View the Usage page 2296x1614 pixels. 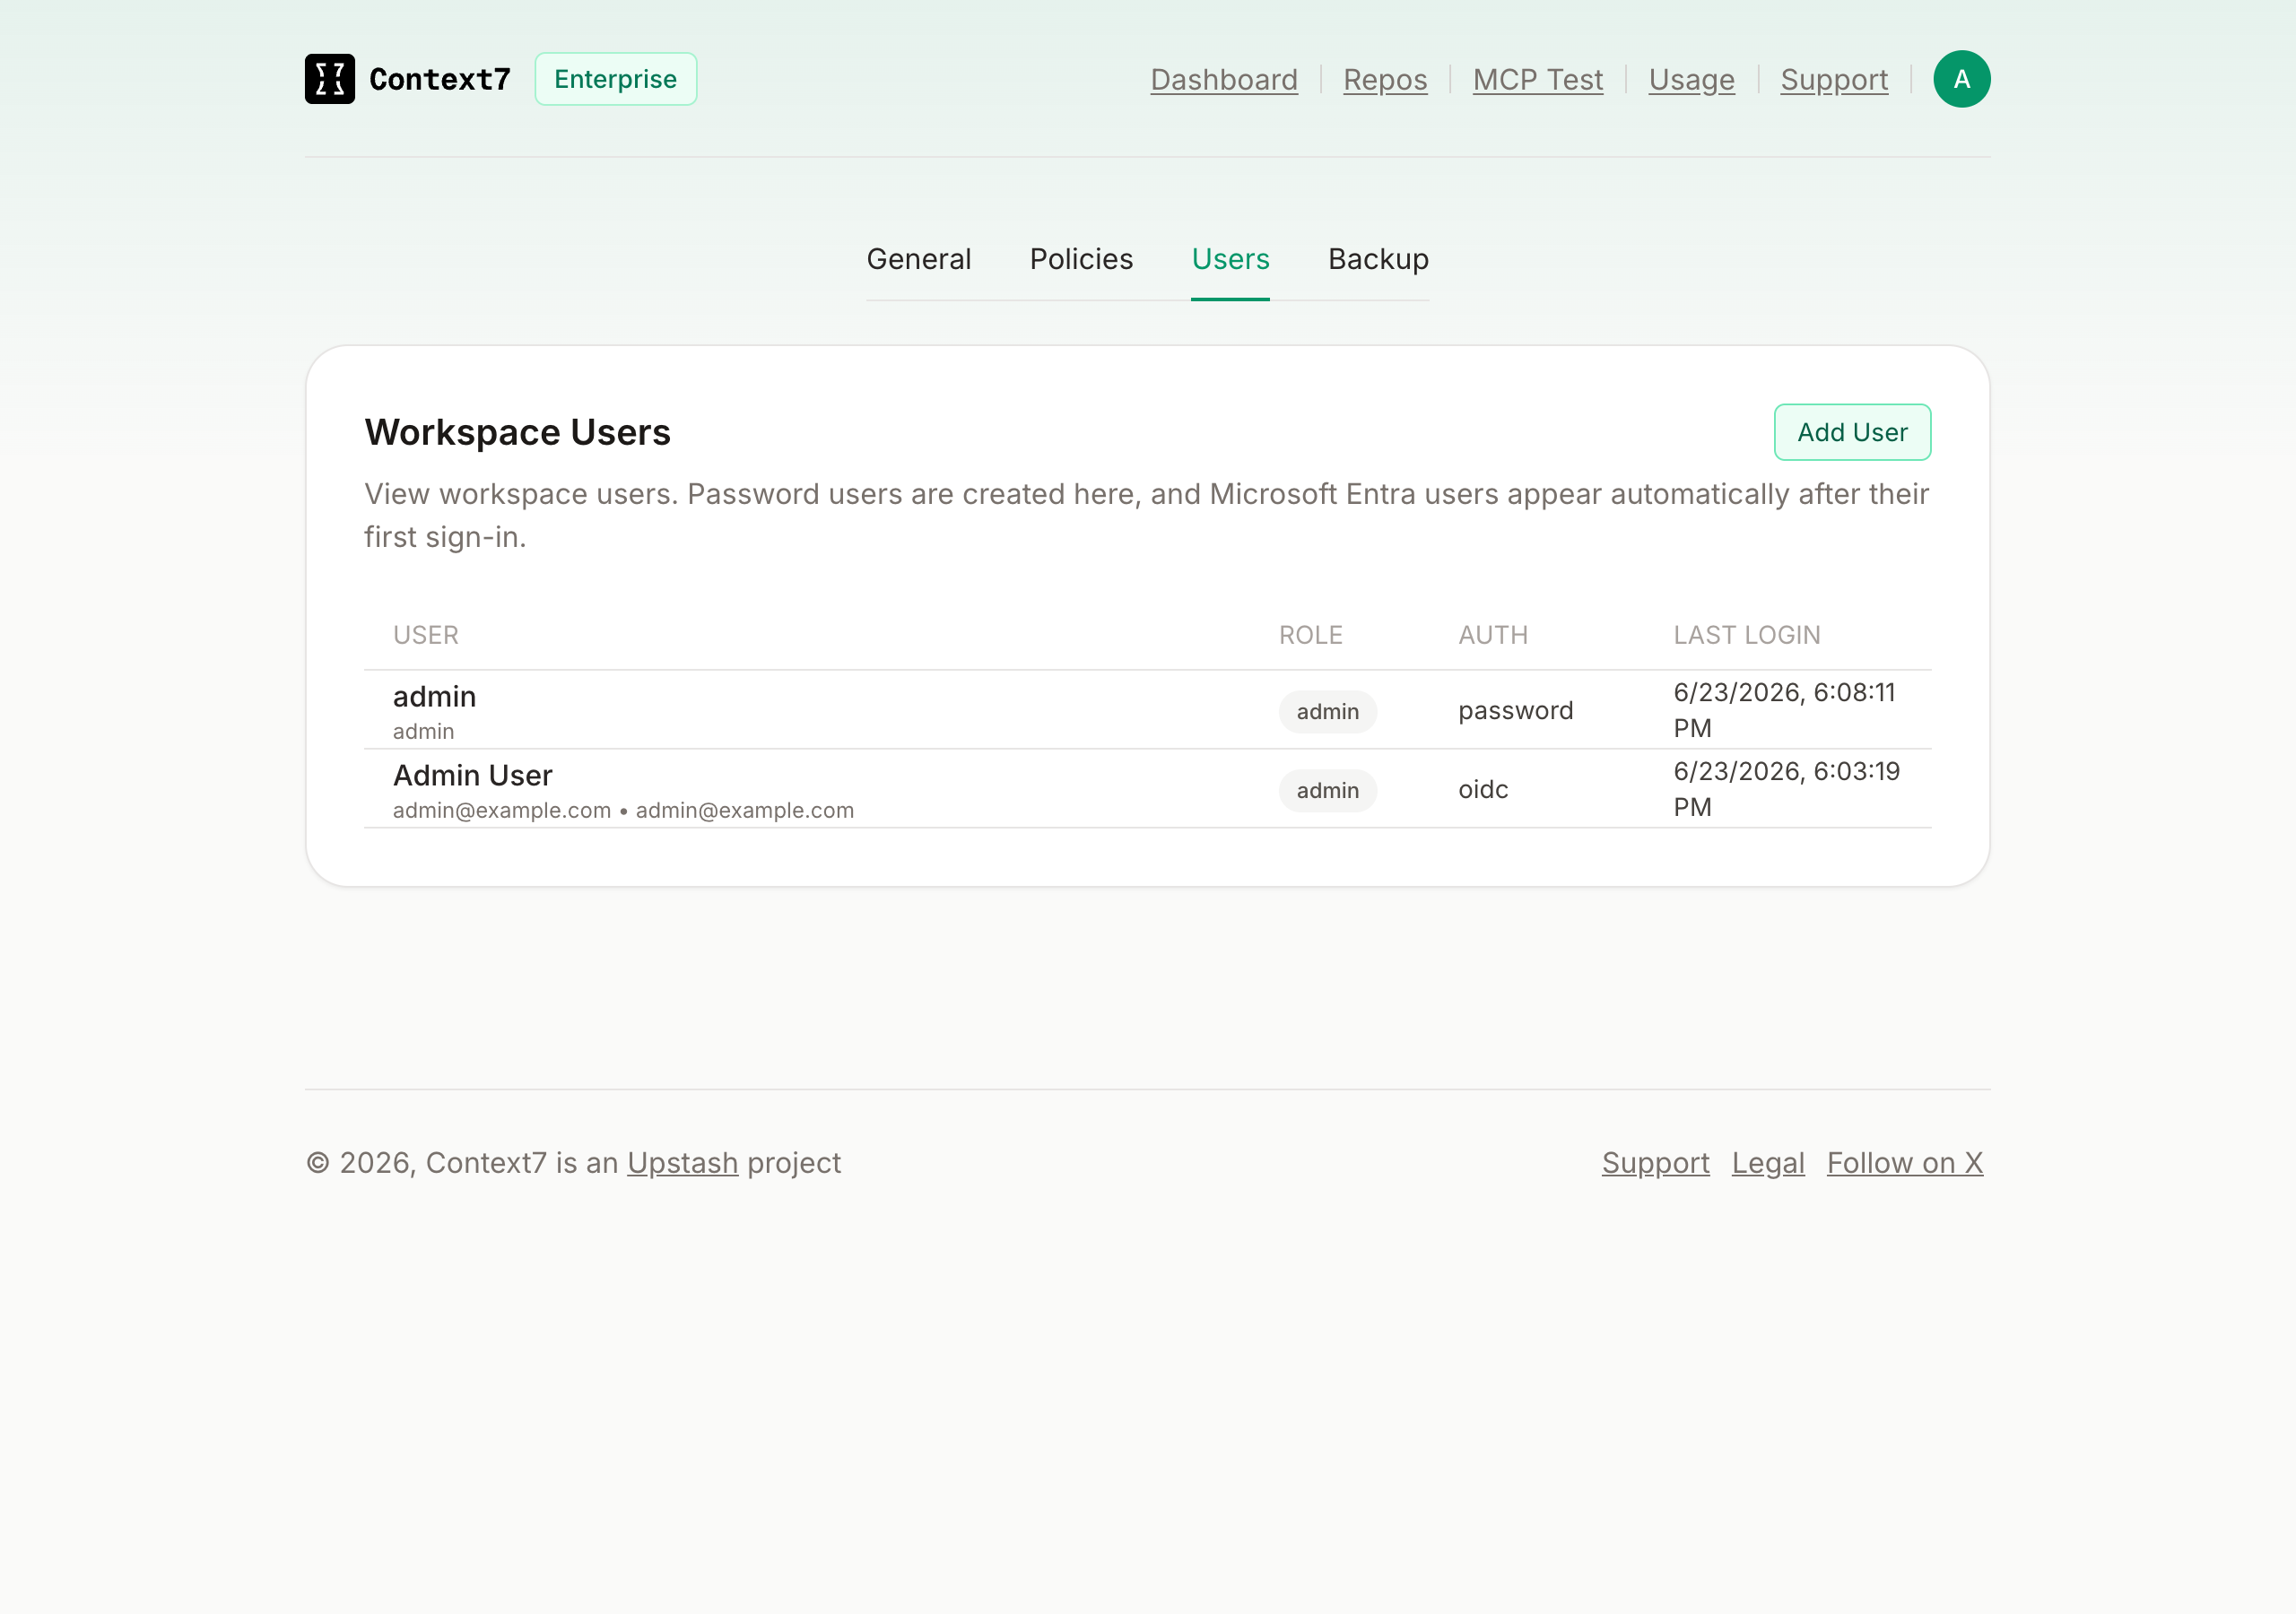click(1691, 79)
